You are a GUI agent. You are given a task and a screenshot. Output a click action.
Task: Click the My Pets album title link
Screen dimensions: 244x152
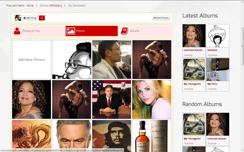[x=212, y=84]
